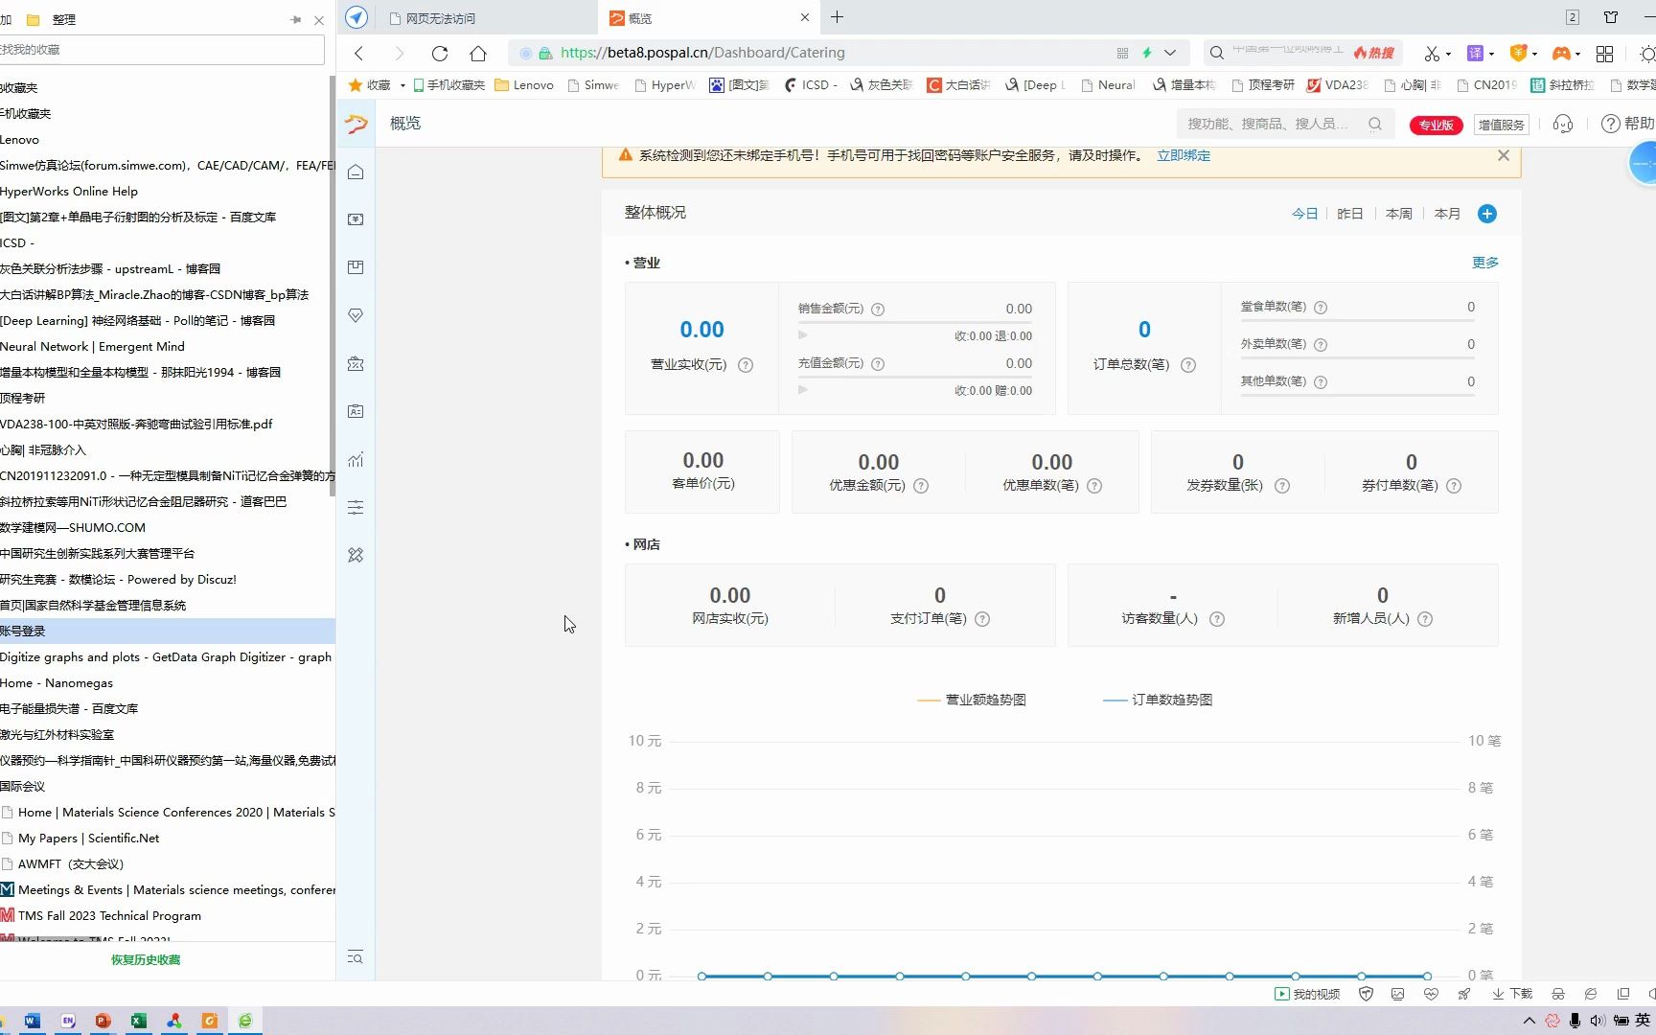Click the search magnifier in the Pospal search box

point(1375,124)
